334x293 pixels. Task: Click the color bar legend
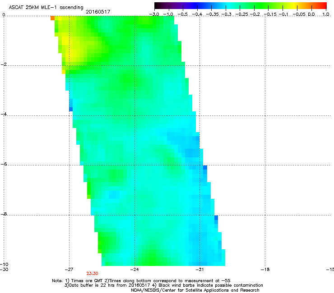tap(240, 6)
